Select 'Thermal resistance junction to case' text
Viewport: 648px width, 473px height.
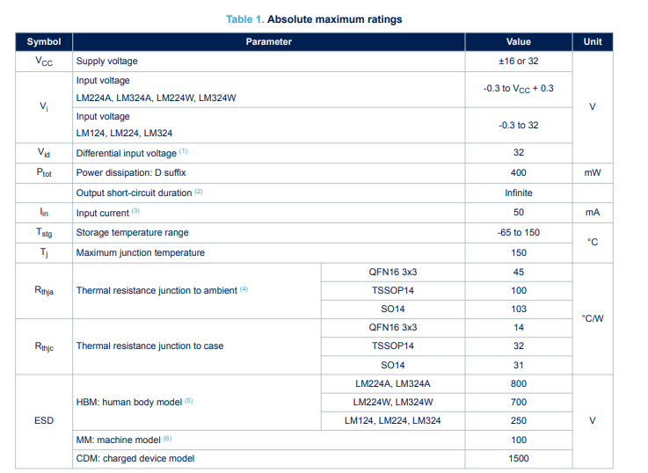149,346
